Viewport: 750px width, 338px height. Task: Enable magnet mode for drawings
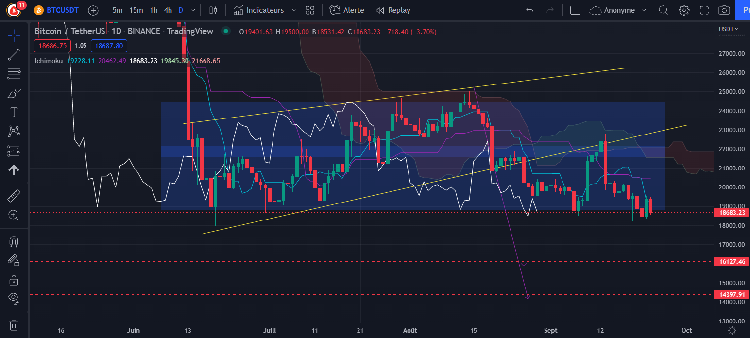pyautogui.click(x=14, y=241)
